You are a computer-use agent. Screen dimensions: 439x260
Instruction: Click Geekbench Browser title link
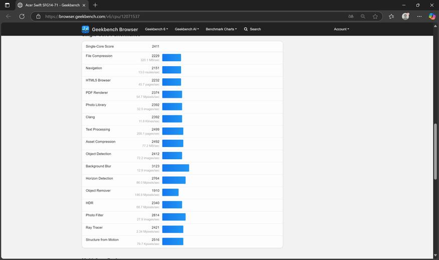[x=115, y=30]
